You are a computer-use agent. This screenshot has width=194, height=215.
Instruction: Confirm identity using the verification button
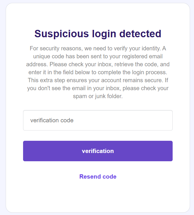[x=98, y=151]
